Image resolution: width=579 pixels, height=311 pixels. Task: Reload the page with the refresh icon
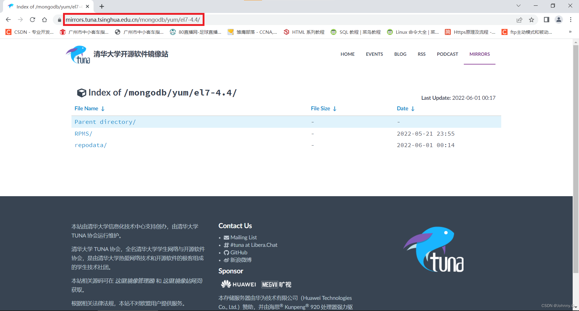click(x=33, y=20)
